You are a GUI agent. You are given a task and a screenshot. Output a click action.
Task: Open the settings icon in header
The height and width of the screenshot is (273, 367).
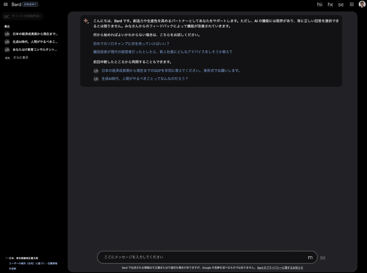coord(341,5)
